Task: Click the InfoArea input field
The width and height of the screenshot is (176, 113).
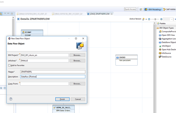Action: click(x=45, y=60)
